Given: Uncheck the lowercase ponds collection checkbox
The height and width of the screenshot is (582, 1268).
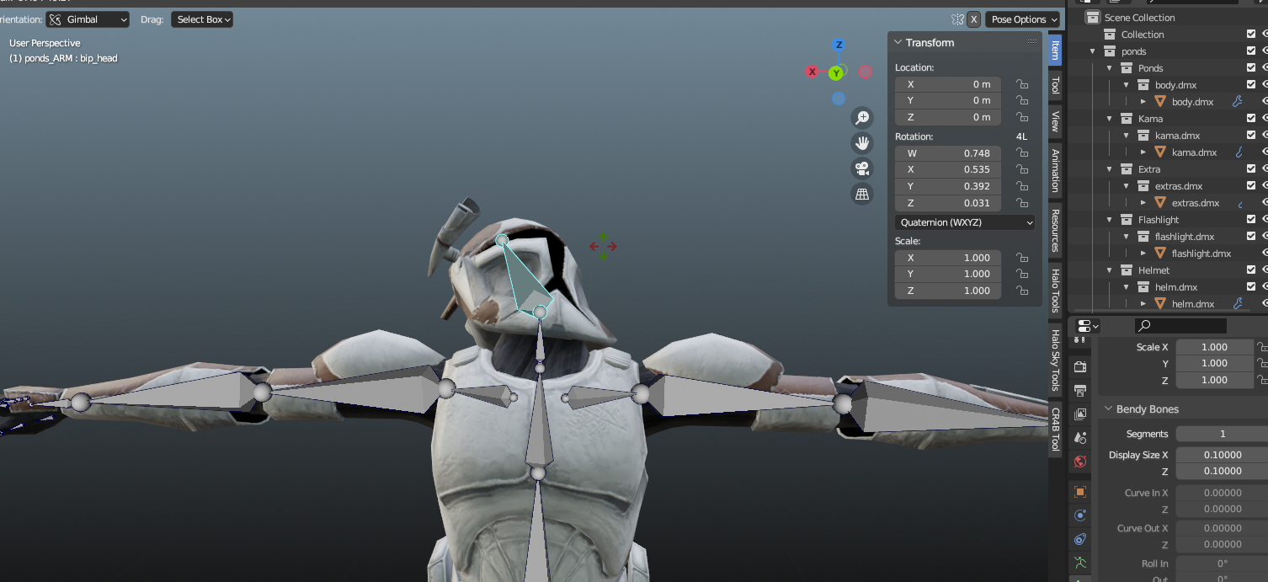Looking at the screenshot, I should point(1251,51).
